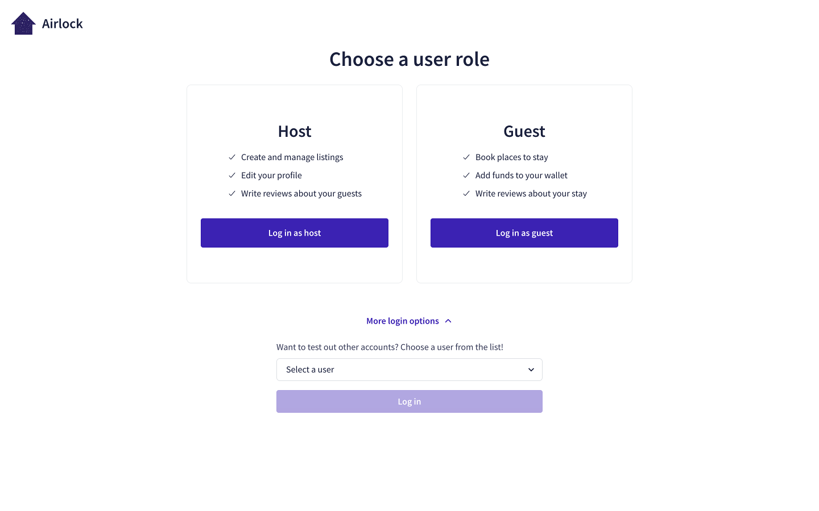Click the dropdown arrow in user selector
Screen dimensions: 819x511
tap(531, 370)
